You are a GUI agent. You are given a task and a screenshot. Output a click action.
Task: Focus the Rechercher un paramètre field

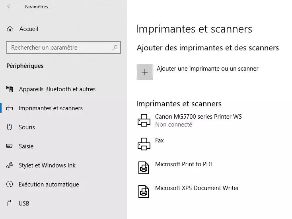64,48
